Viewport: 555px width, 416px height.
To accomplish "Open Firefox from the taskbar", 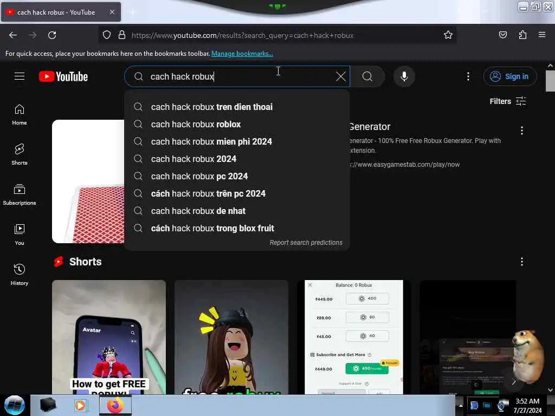I will pos(115,405).
